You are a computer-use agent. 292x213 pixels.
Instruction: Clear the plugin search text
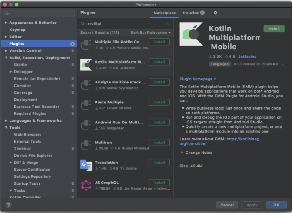coord(168,23)
